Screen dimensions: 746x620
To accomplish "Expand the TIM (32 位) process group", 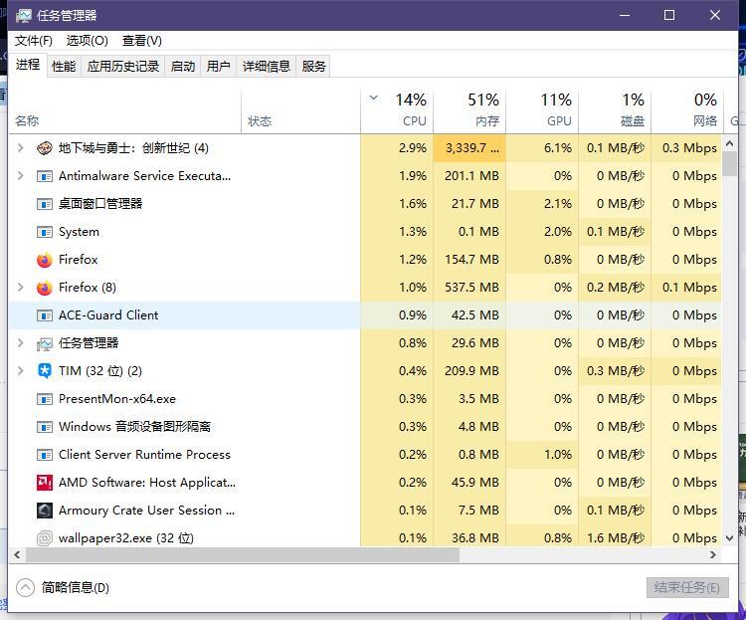I will pos(21,370).
